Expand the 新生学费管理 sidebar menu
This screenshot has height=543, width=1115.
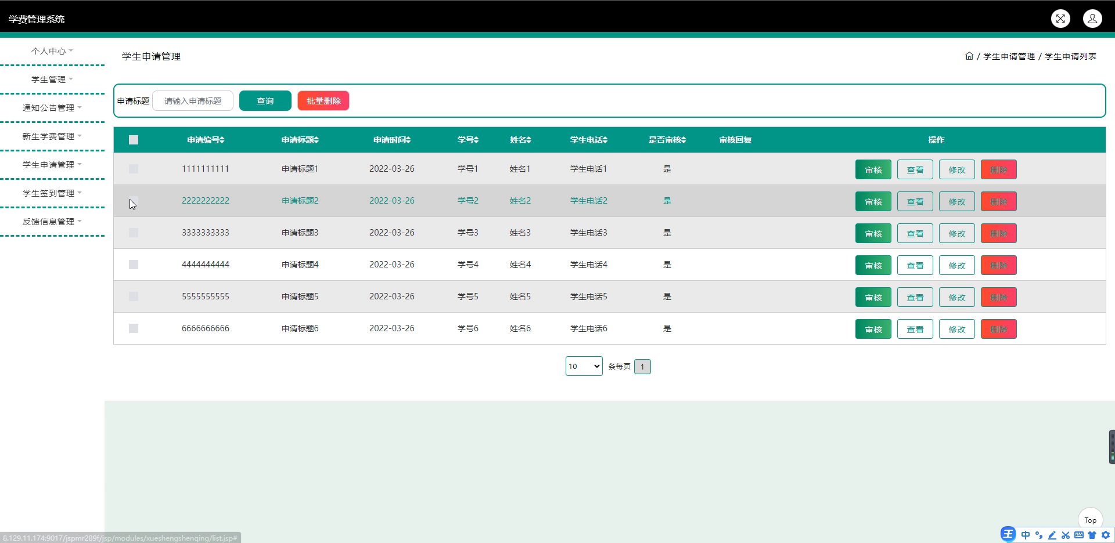[52, 136]
